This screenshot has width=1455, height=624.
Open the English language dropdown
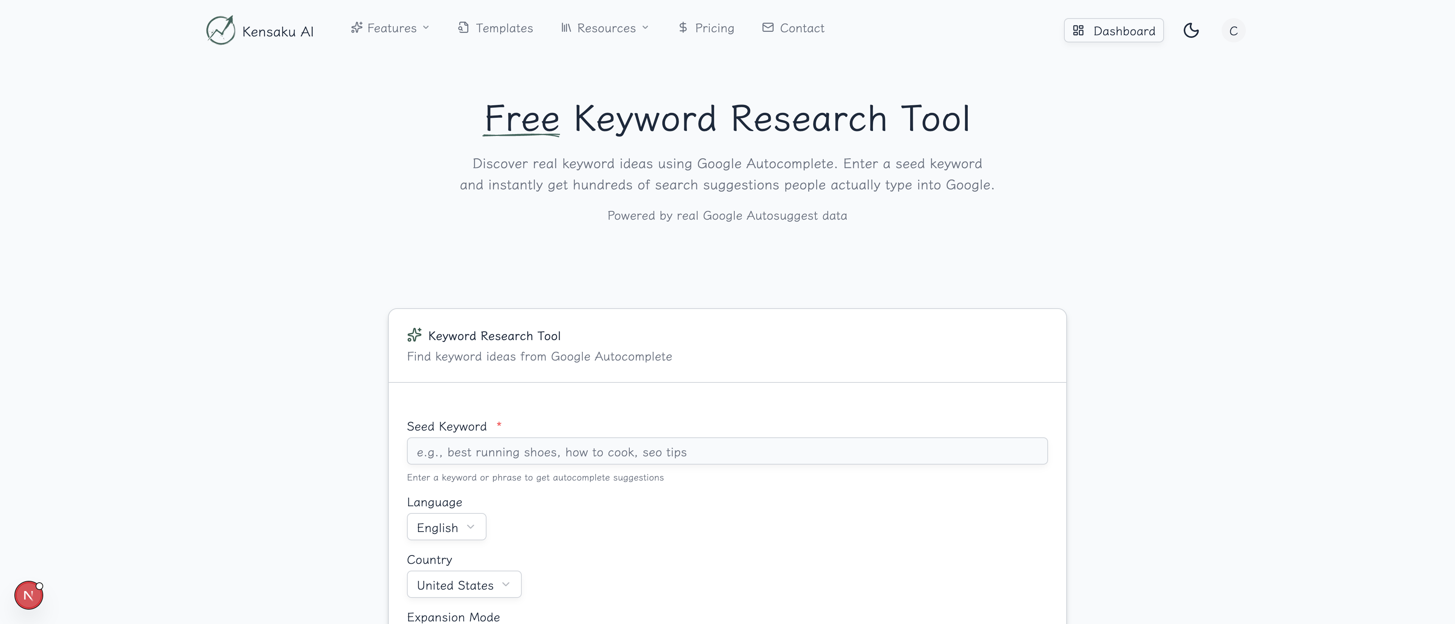point(446,527)
